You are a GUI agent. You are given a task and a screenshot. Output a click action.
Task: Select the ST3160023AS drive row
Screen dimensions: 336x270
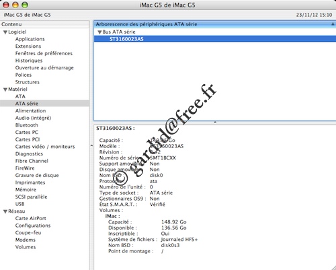215,39
